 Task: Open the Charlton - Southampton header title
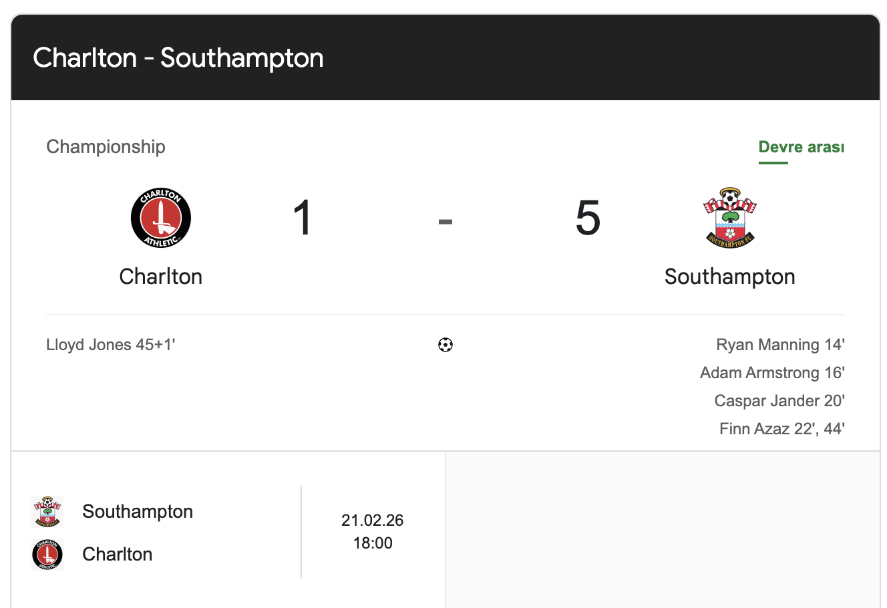tap(178, 58)
